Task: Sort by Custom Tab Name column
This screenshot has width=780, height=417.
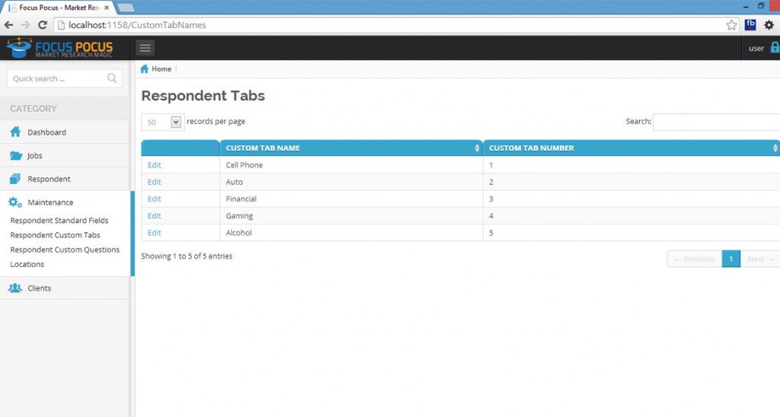Action: [350, 148]
